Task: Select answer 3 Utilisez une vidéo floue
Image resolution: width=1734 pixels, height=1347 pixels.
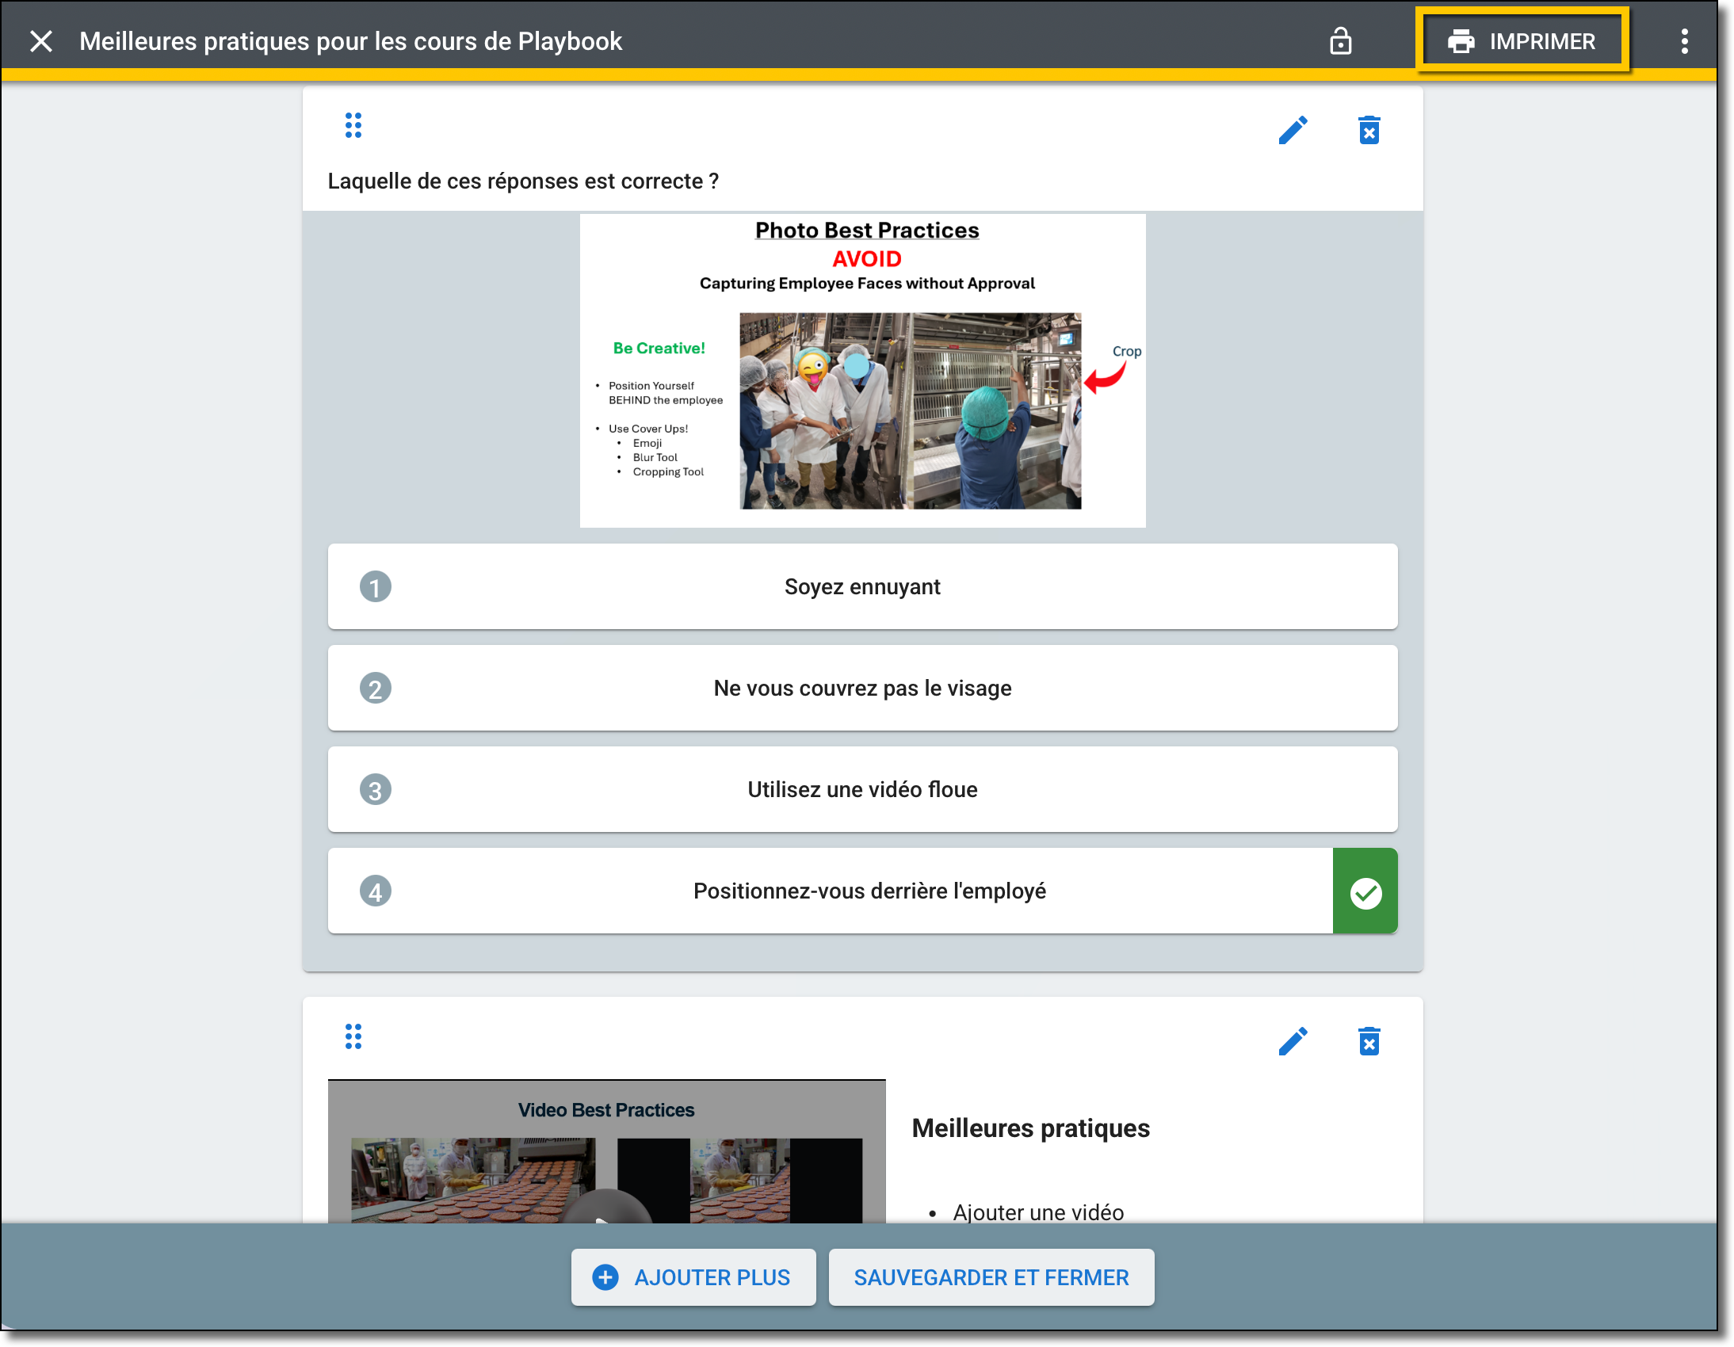Action: tap(862, 790)
